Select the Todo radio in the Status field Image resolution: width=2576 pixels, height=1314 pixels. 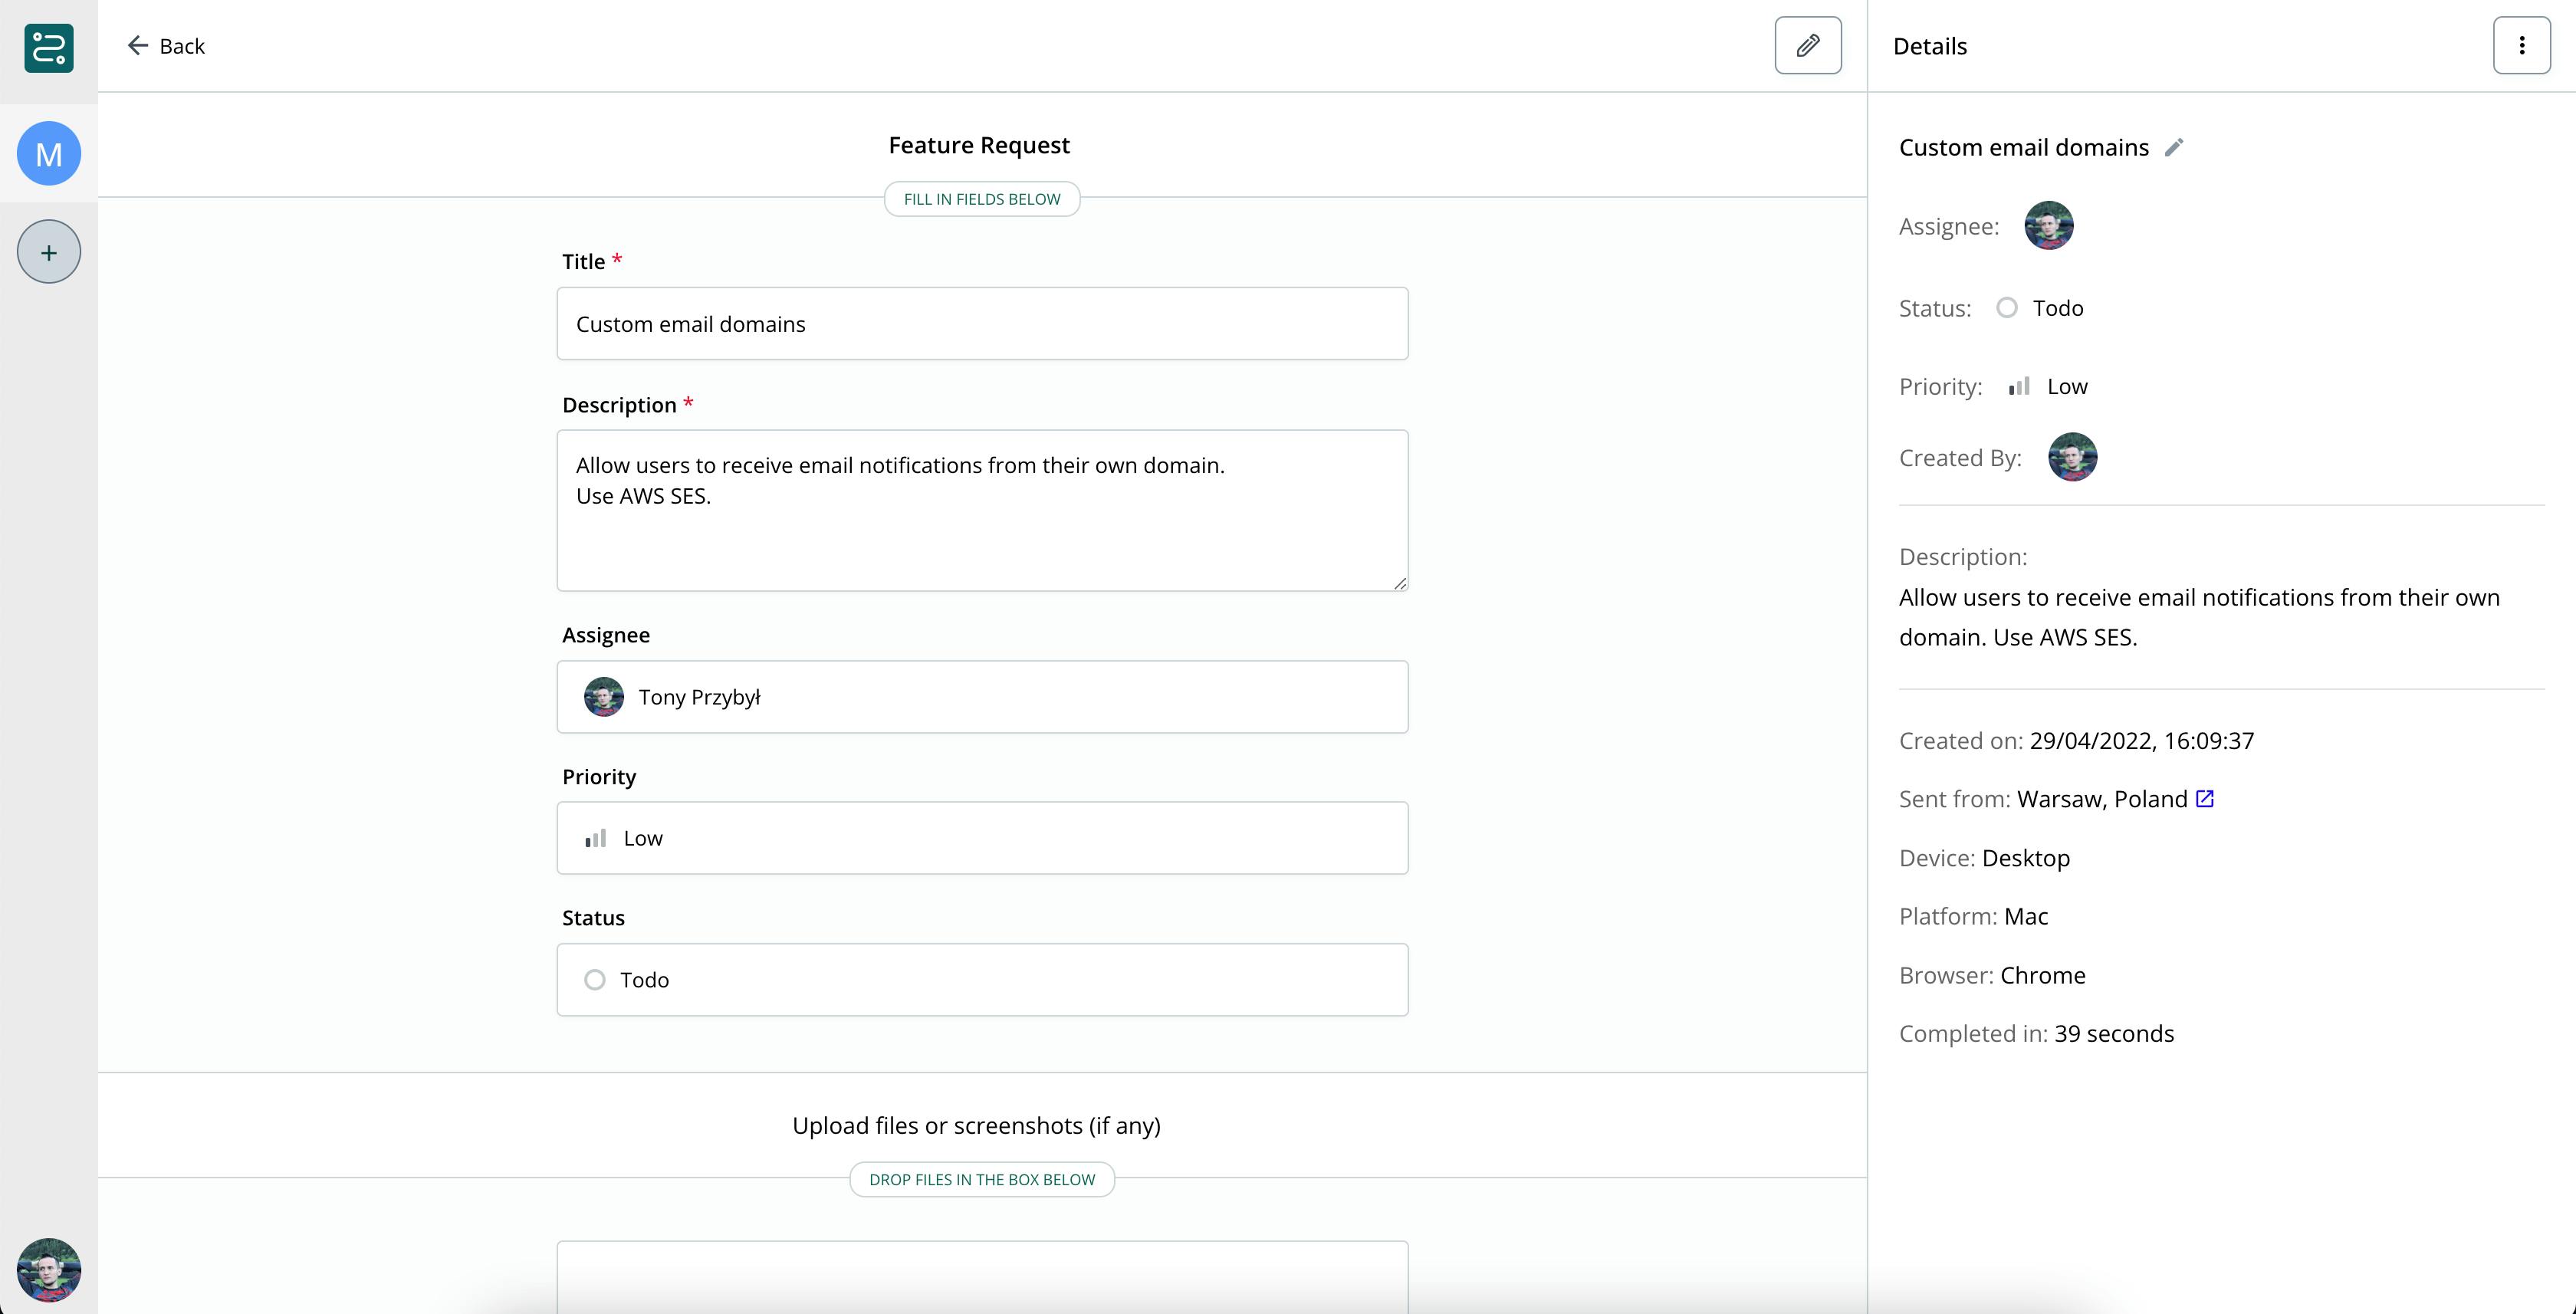click(x=596, y=980)
